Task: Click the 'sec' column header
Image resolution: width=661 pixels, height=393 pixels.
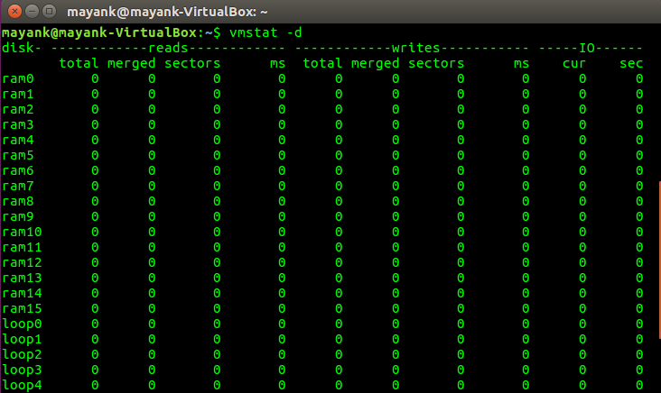Action: click(631, 63)
